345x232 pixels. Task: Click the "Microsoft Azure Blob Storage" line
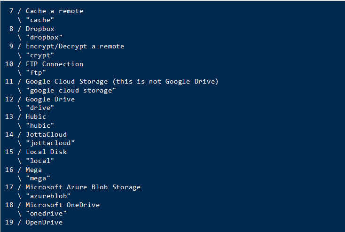(x=83, y=187)
